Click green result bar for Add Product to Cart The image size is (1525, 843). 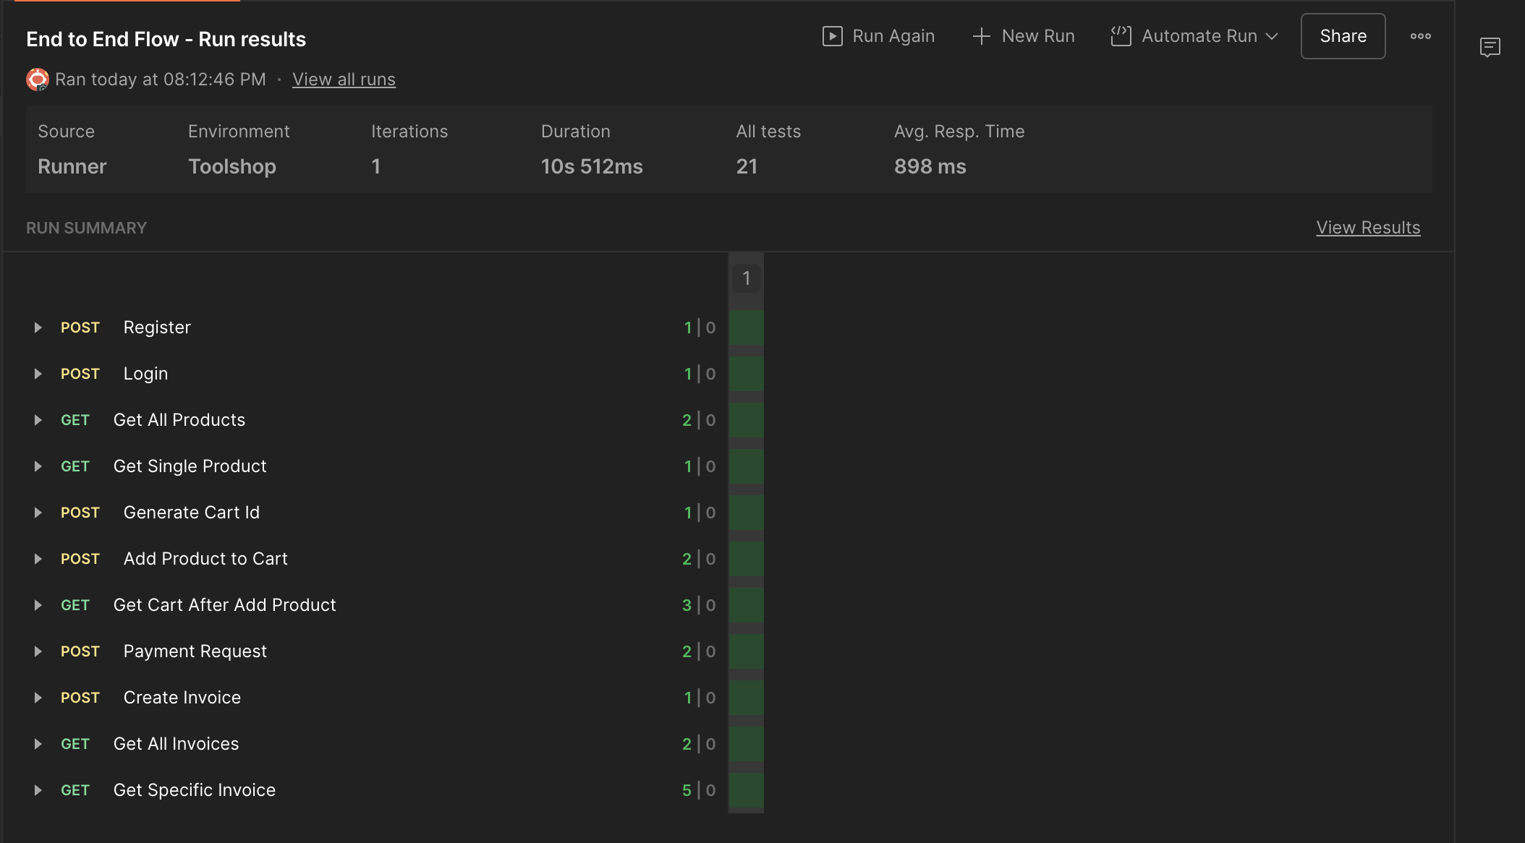click(x=746, y=559)
